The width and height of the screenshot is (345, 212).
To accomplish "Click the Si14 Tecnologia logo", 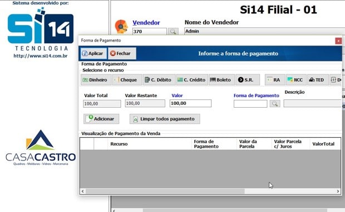I will click(41, 29).
